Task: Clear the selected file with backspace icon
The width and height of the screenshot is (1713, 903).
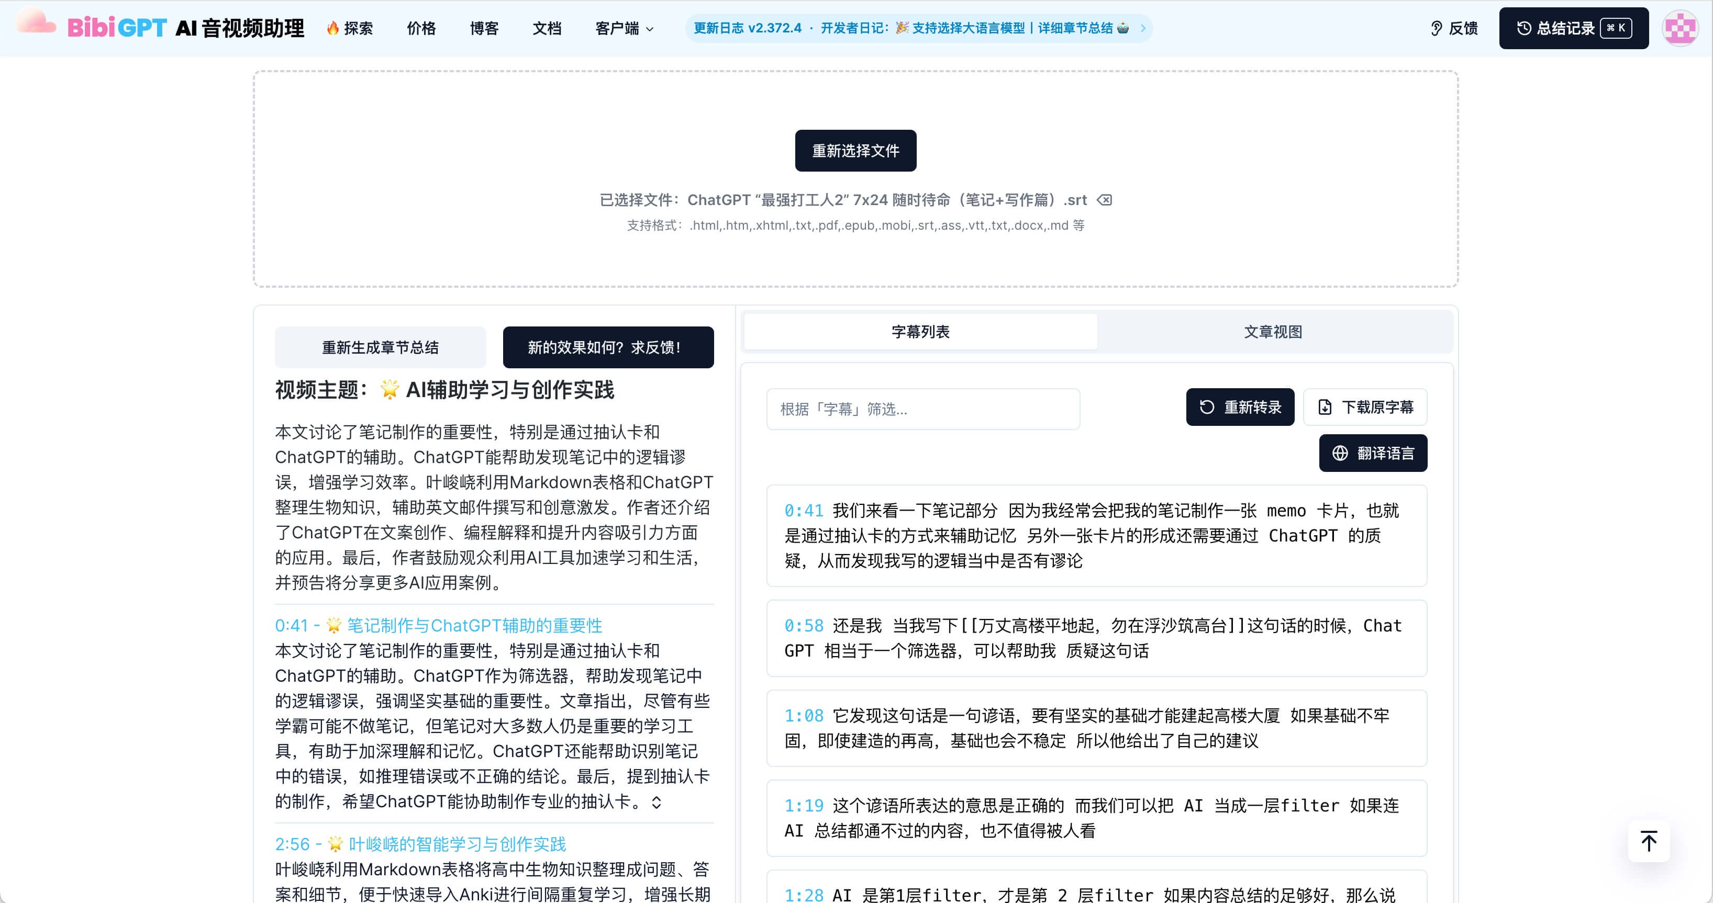Action: click(x=1105, y=200)
